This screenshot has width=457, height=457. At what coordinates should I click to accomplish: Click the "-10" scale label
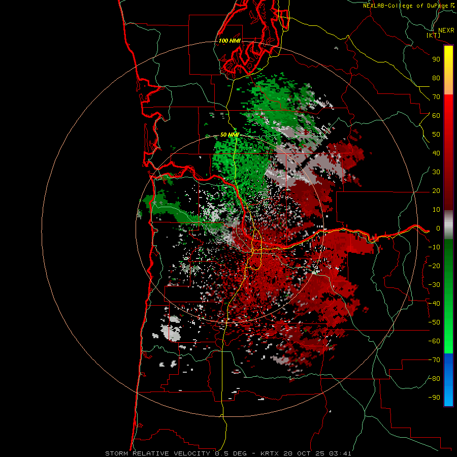(x=434, y=247)
